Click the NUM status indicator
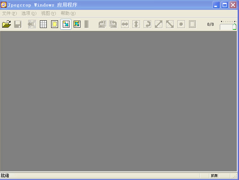This screenshot has width=239, height=180. click(x=214, y=176)
